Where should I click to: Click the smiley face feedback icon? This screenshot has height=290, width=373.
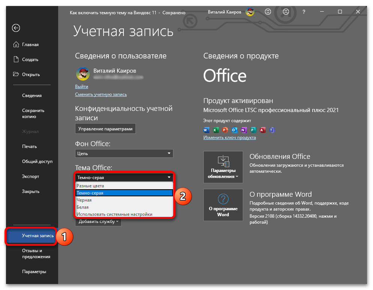point(268,12)
